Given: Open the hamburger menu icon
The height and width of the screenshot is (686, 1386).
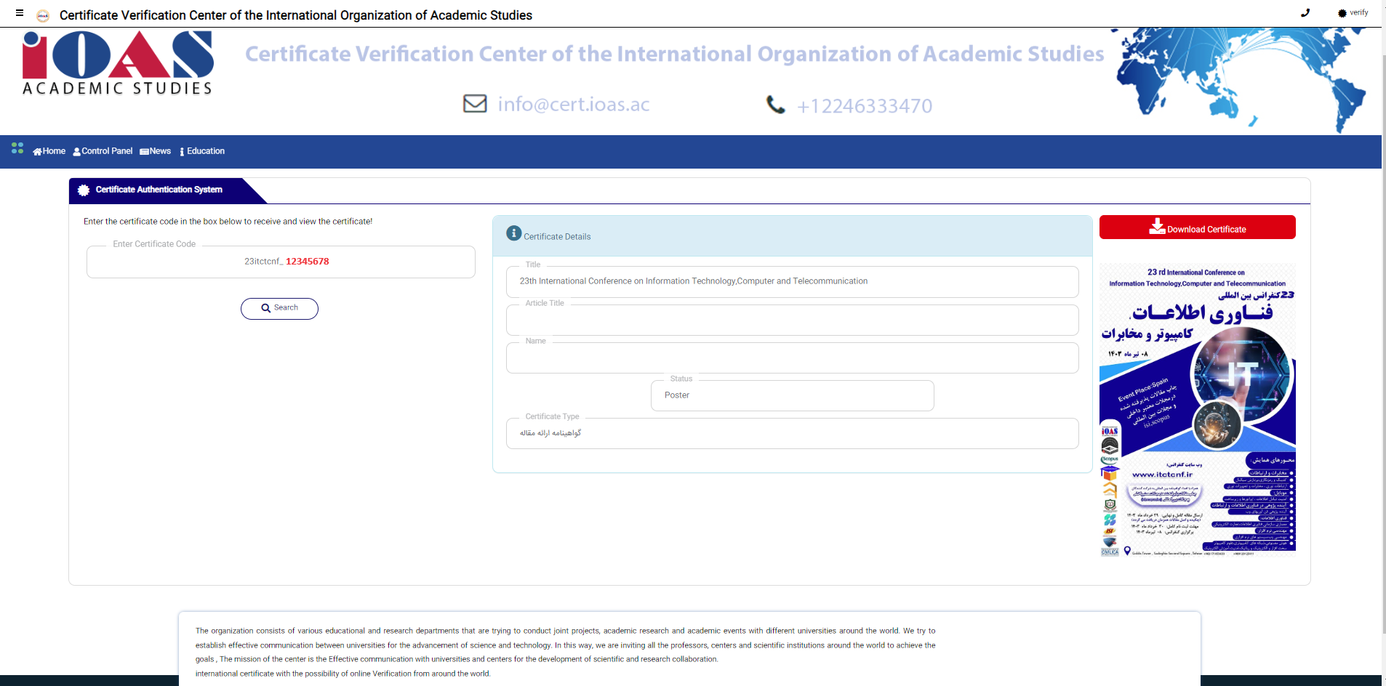Looking at the screenshot, I should (x=20, y=13).
